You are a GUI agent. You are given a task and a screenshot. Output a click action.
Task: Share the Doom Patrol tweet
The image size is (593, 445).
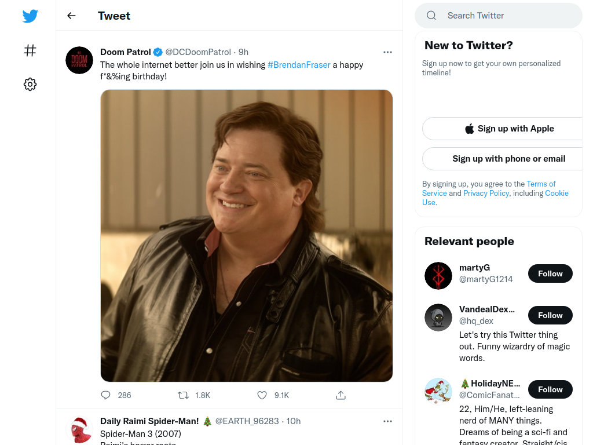click(341, 395)
